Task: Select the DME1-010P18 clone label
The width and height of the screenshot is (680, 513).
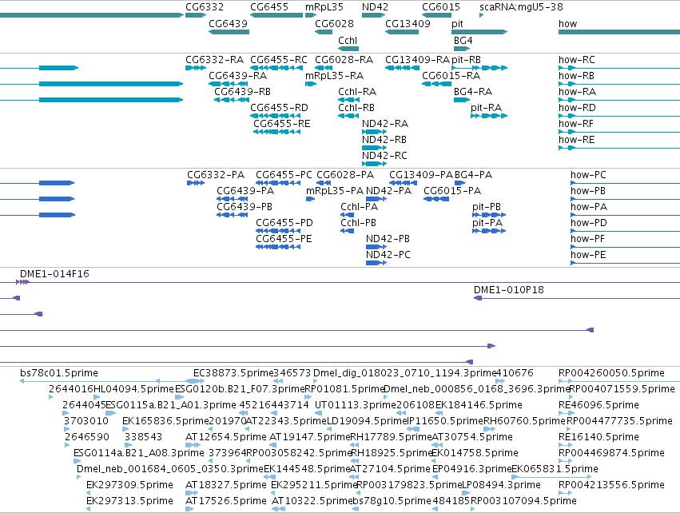Action: click(508, 291)
